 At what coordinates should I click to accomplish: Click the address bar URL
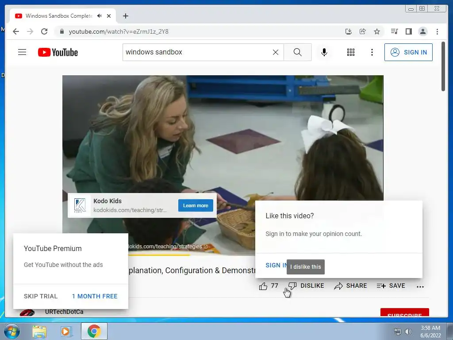[119, 31]
